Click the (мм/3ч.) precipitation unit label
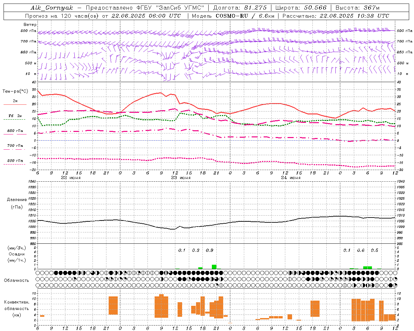414x331 pixels. point(16,248)
